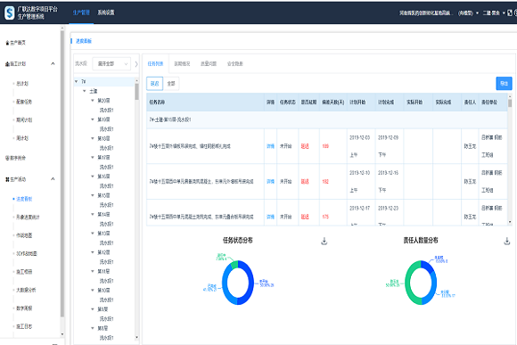Open the 展开全部 dropdown
The image size is (517, 345).
[111, 63]
